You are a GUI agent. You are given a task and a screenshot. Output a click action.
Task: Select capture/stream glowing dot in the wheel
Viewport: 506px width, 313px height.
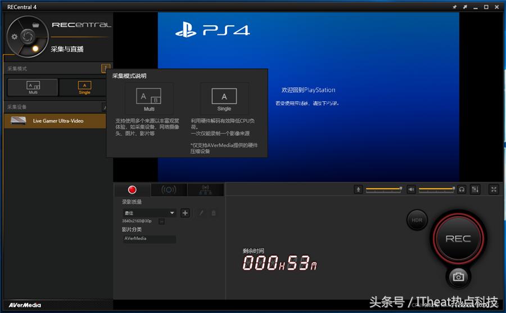coord(35,49)
